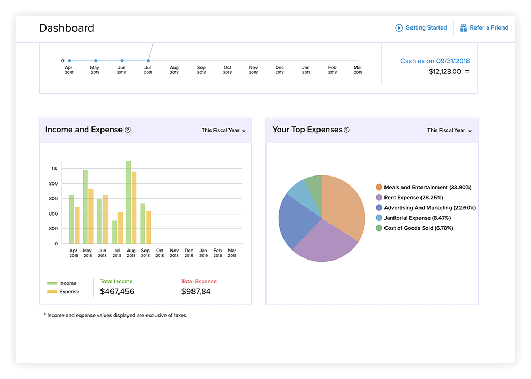Open the Cash as on 09/31/2018 link
531x379 pixels.
(435, 61)
